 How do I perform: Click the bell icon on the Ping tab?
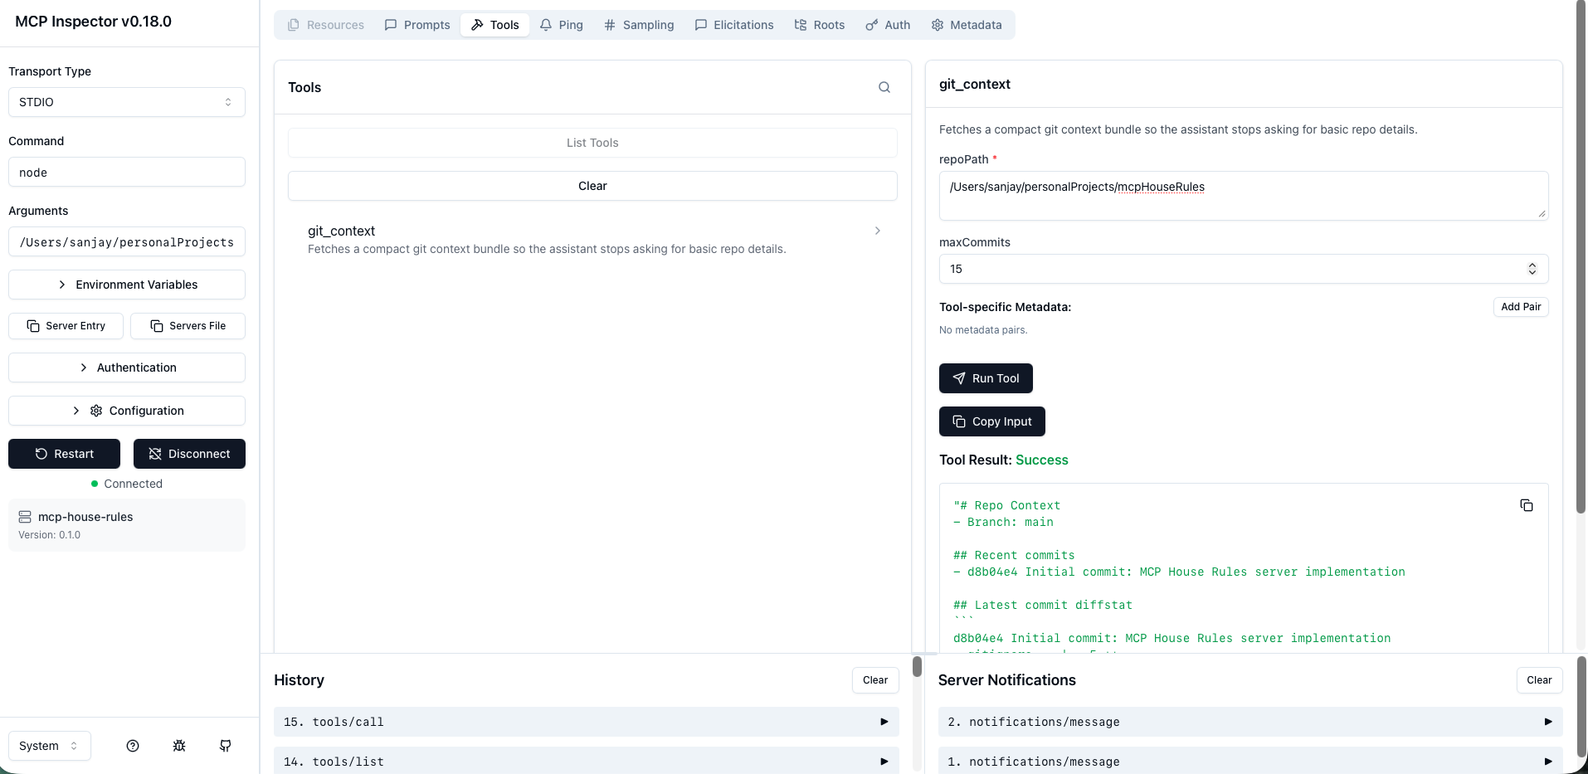coord(545,25)
